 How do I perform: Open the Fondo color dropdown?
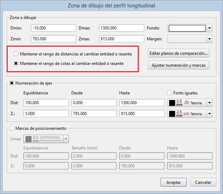point(209,28)
